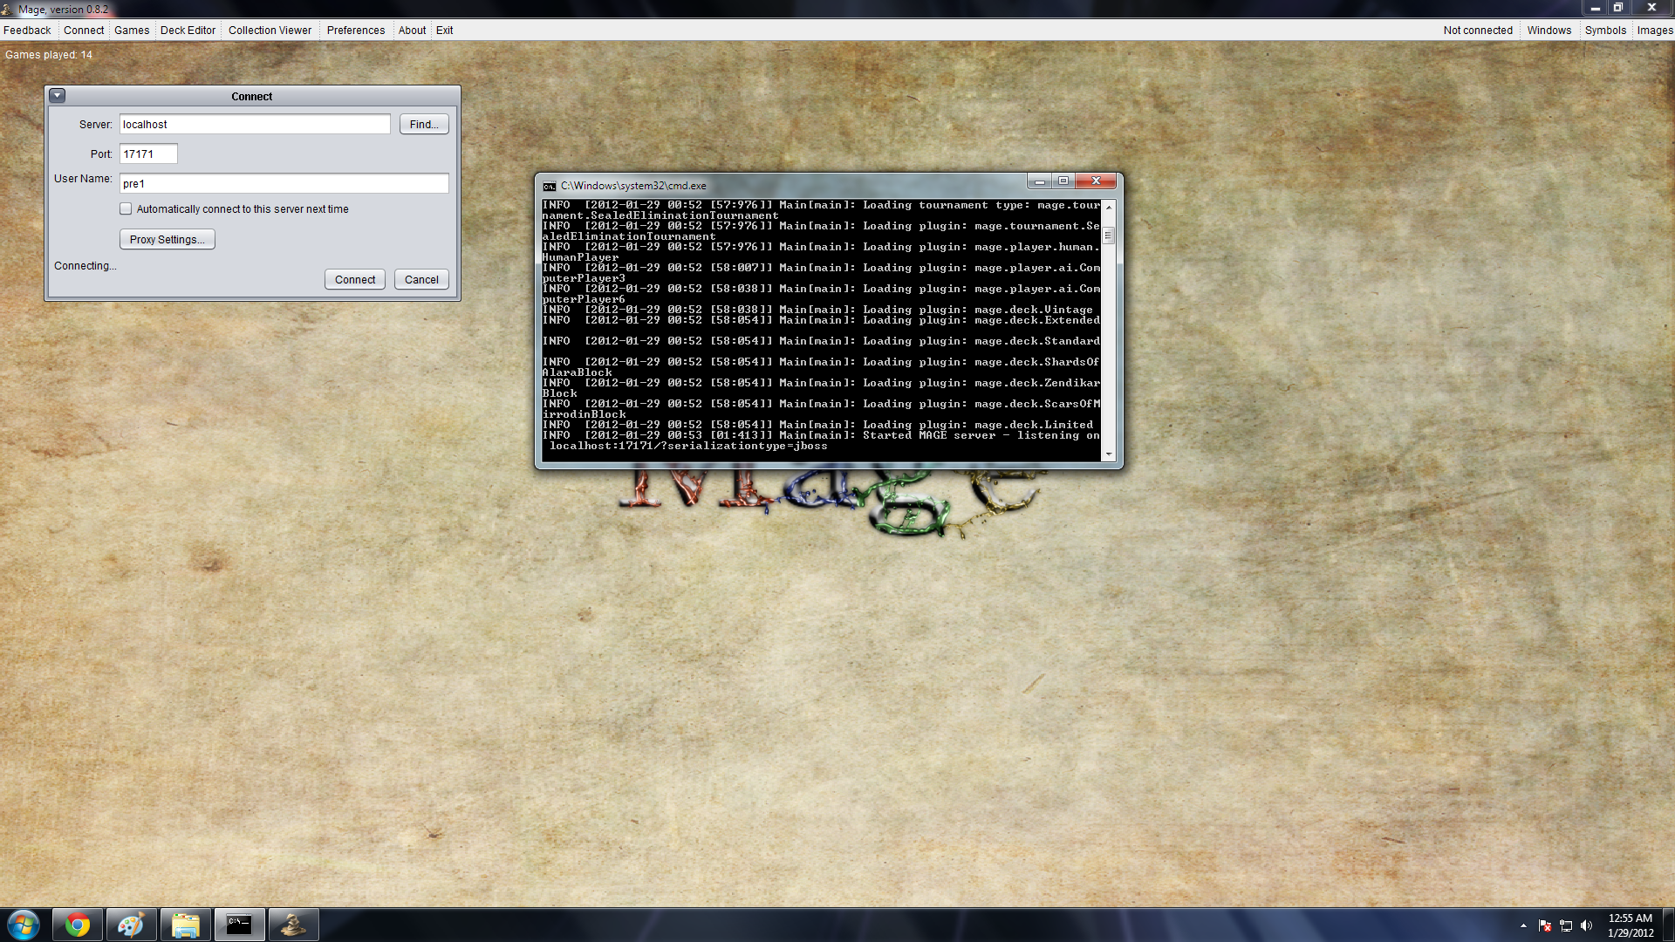Screen dimensions: 1675x942
Task: Open the network tray icon
Action: pyautogui.click(x=1566, y=925)
